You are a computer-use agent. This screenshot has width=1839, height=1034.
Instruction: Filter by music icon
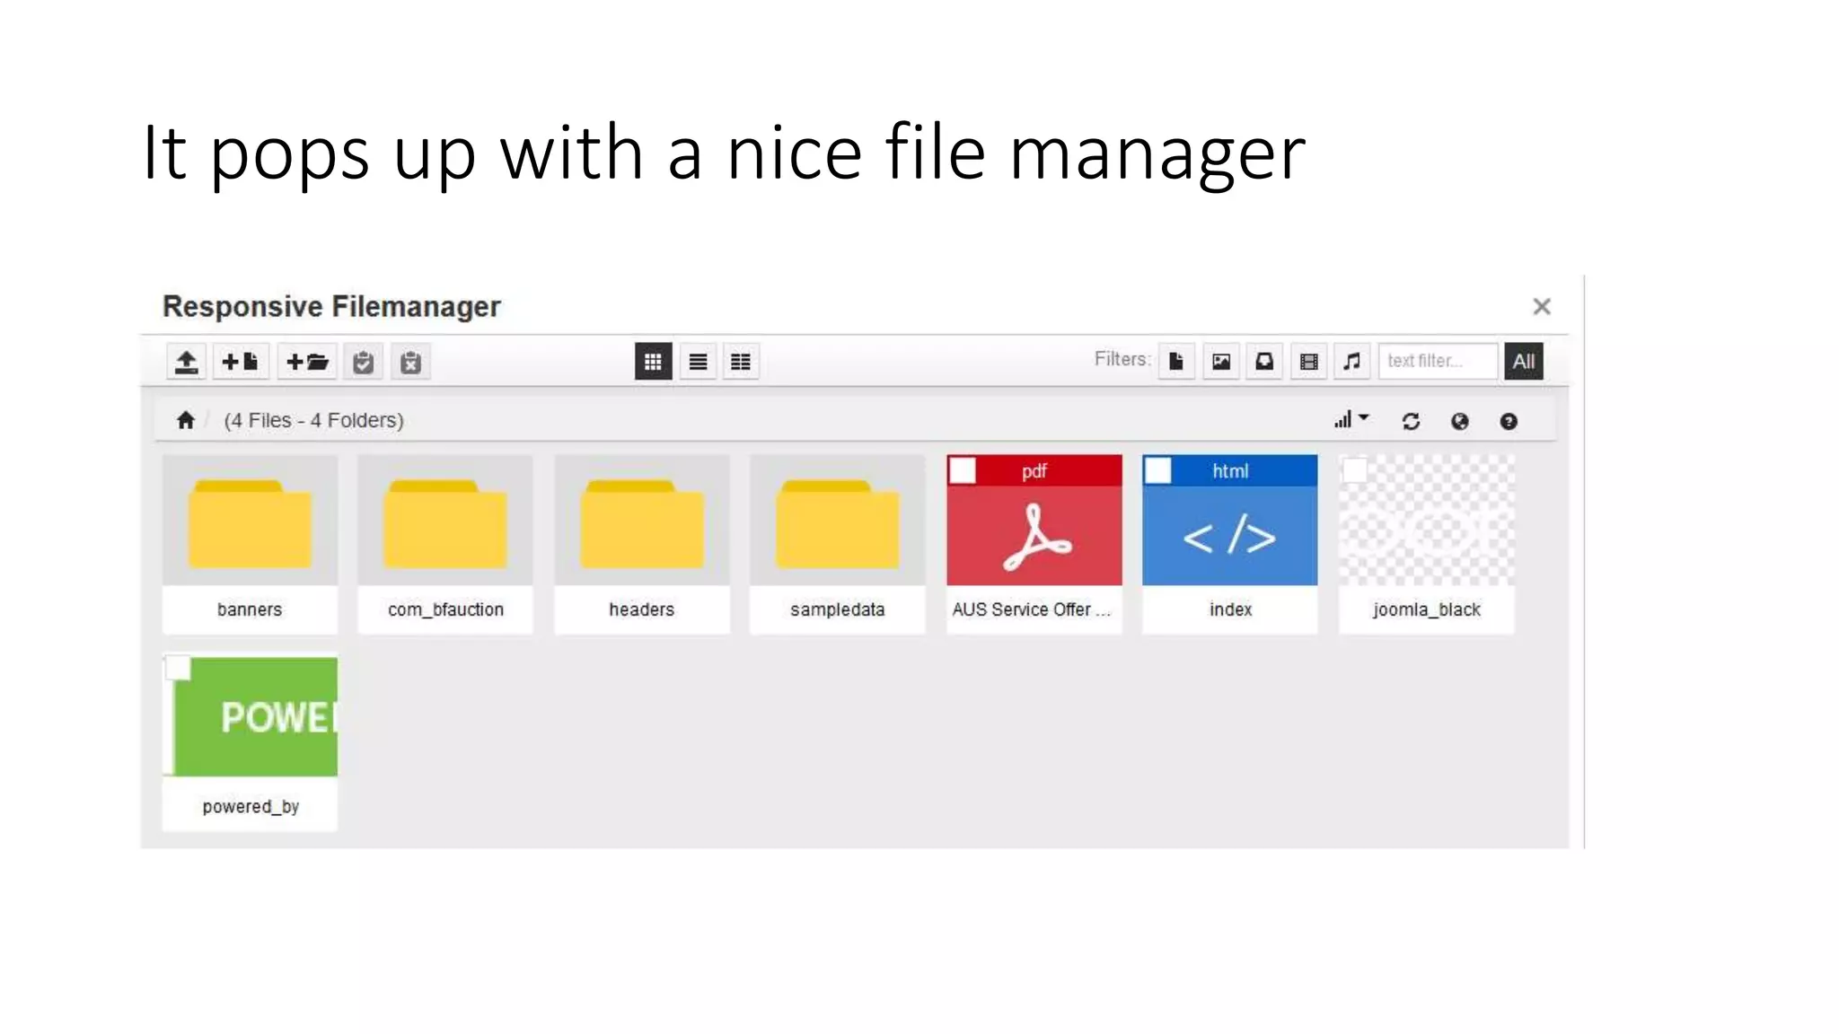coord(1351,362)
